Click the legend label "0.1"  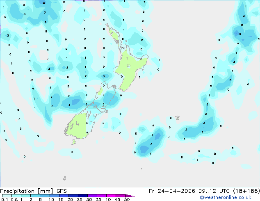click(5, 199)
